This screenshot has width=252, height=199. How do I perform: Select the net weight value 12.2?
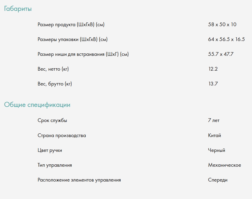tap(213, 69)
